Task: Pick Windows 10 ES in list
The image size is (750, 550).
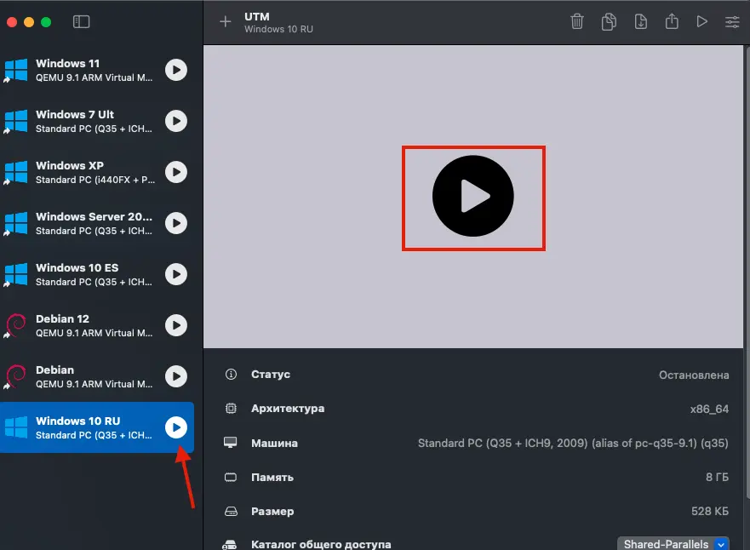Action: 96,274
